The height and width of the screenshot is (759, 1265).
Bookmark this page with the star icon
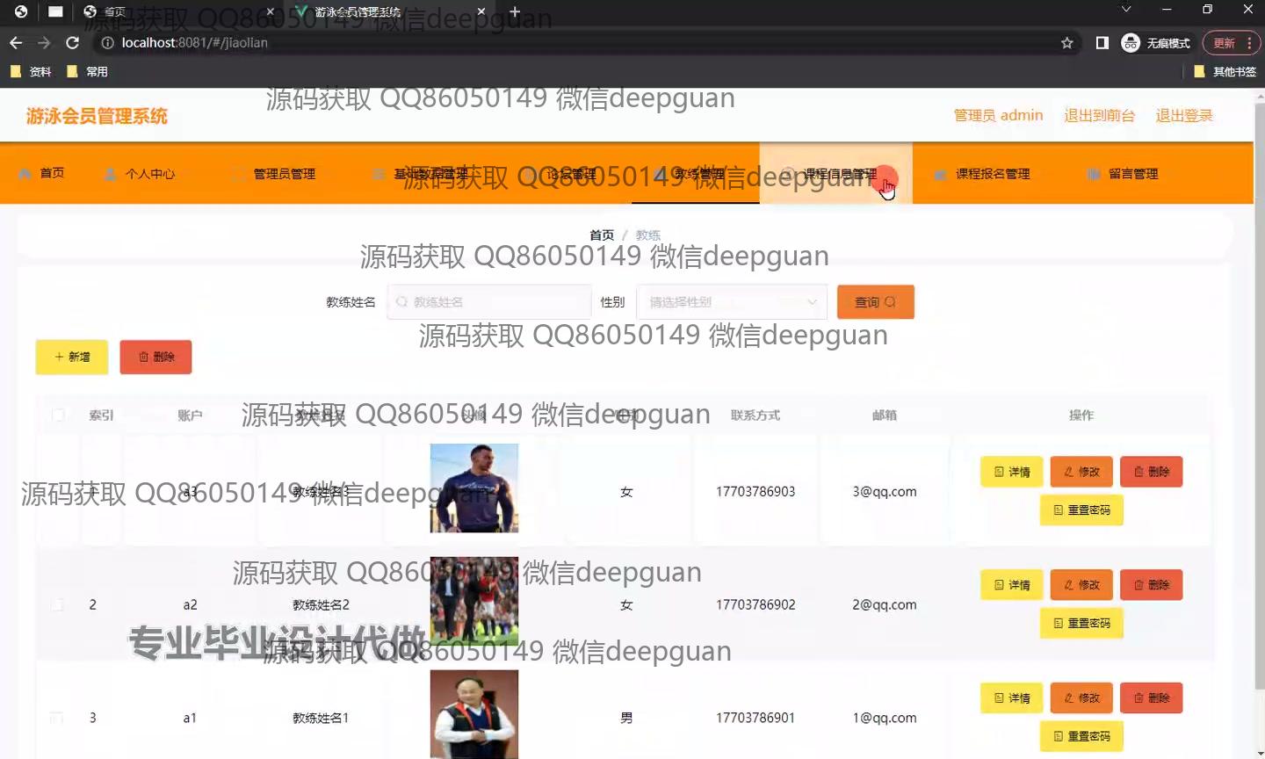point(1067,43)
